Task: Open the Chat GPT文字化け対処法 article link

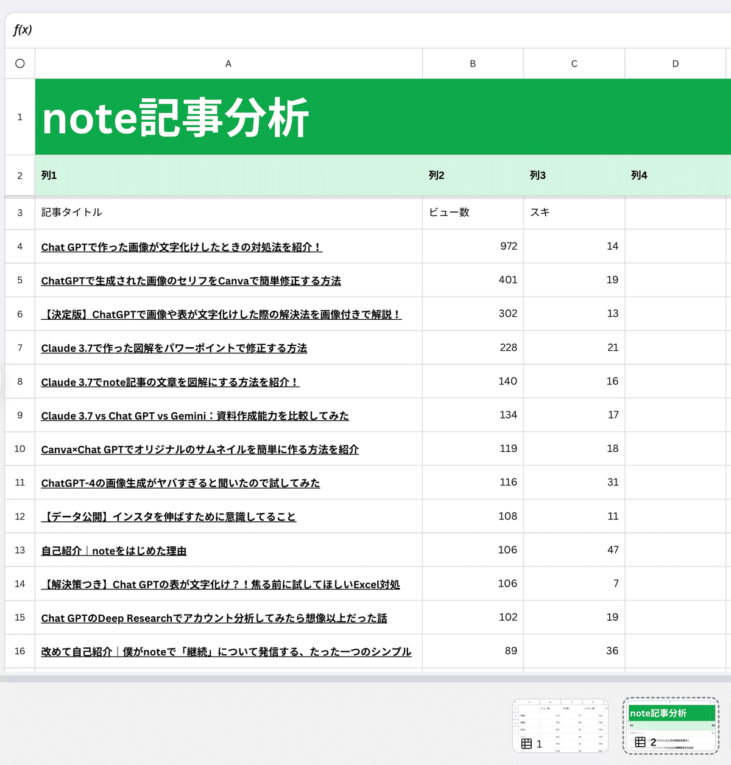Action: pyautogui.click(x=182, y=247)
